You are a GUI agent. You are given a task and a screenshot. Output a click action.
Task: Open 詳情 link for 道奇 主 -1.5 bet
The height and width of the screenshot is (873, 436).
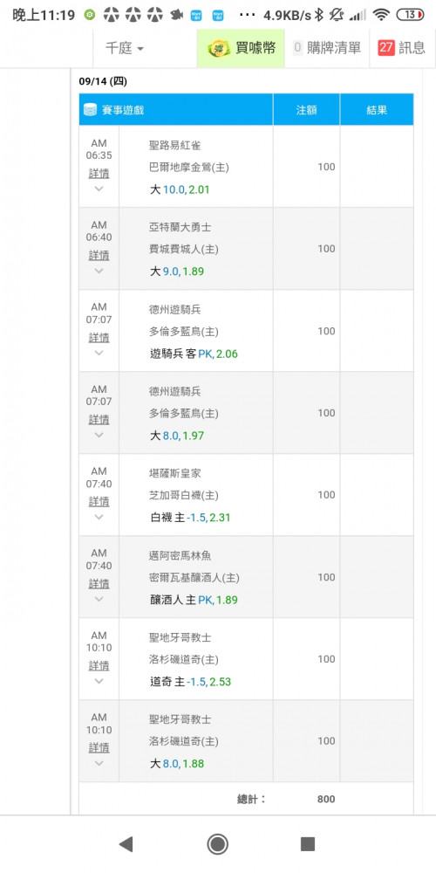coord(99,665)
